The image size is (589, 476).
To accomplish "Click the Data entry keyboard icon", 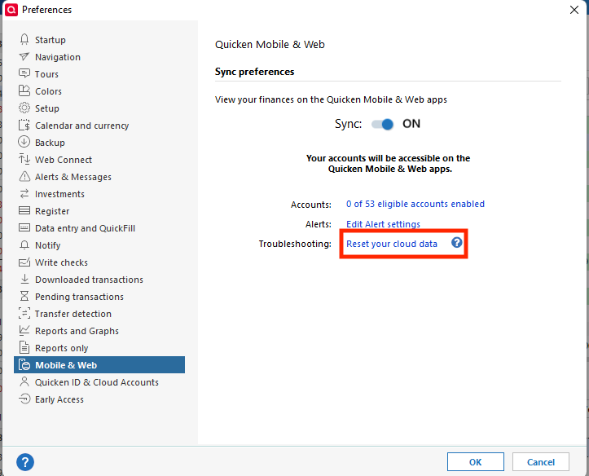I will click(x=24, y=227).
